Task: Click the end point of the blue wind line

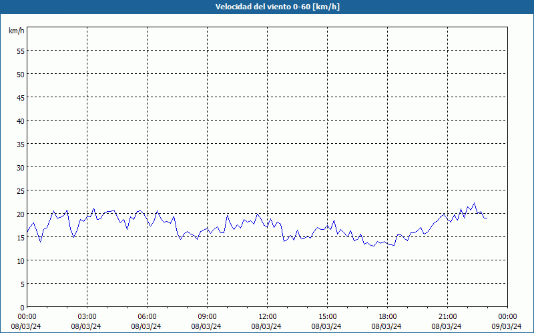Action: (487, 218)
